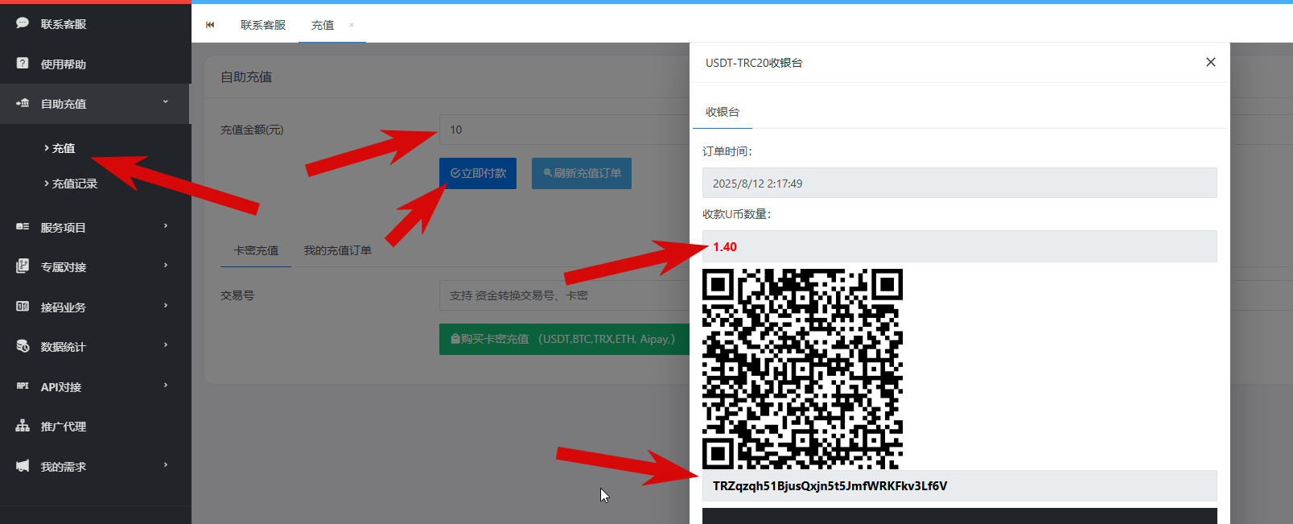Click the 刷新充值订单 button
Image resolution: width=1293 pixels, height=524 pixels.
click(x=582, y=173)
